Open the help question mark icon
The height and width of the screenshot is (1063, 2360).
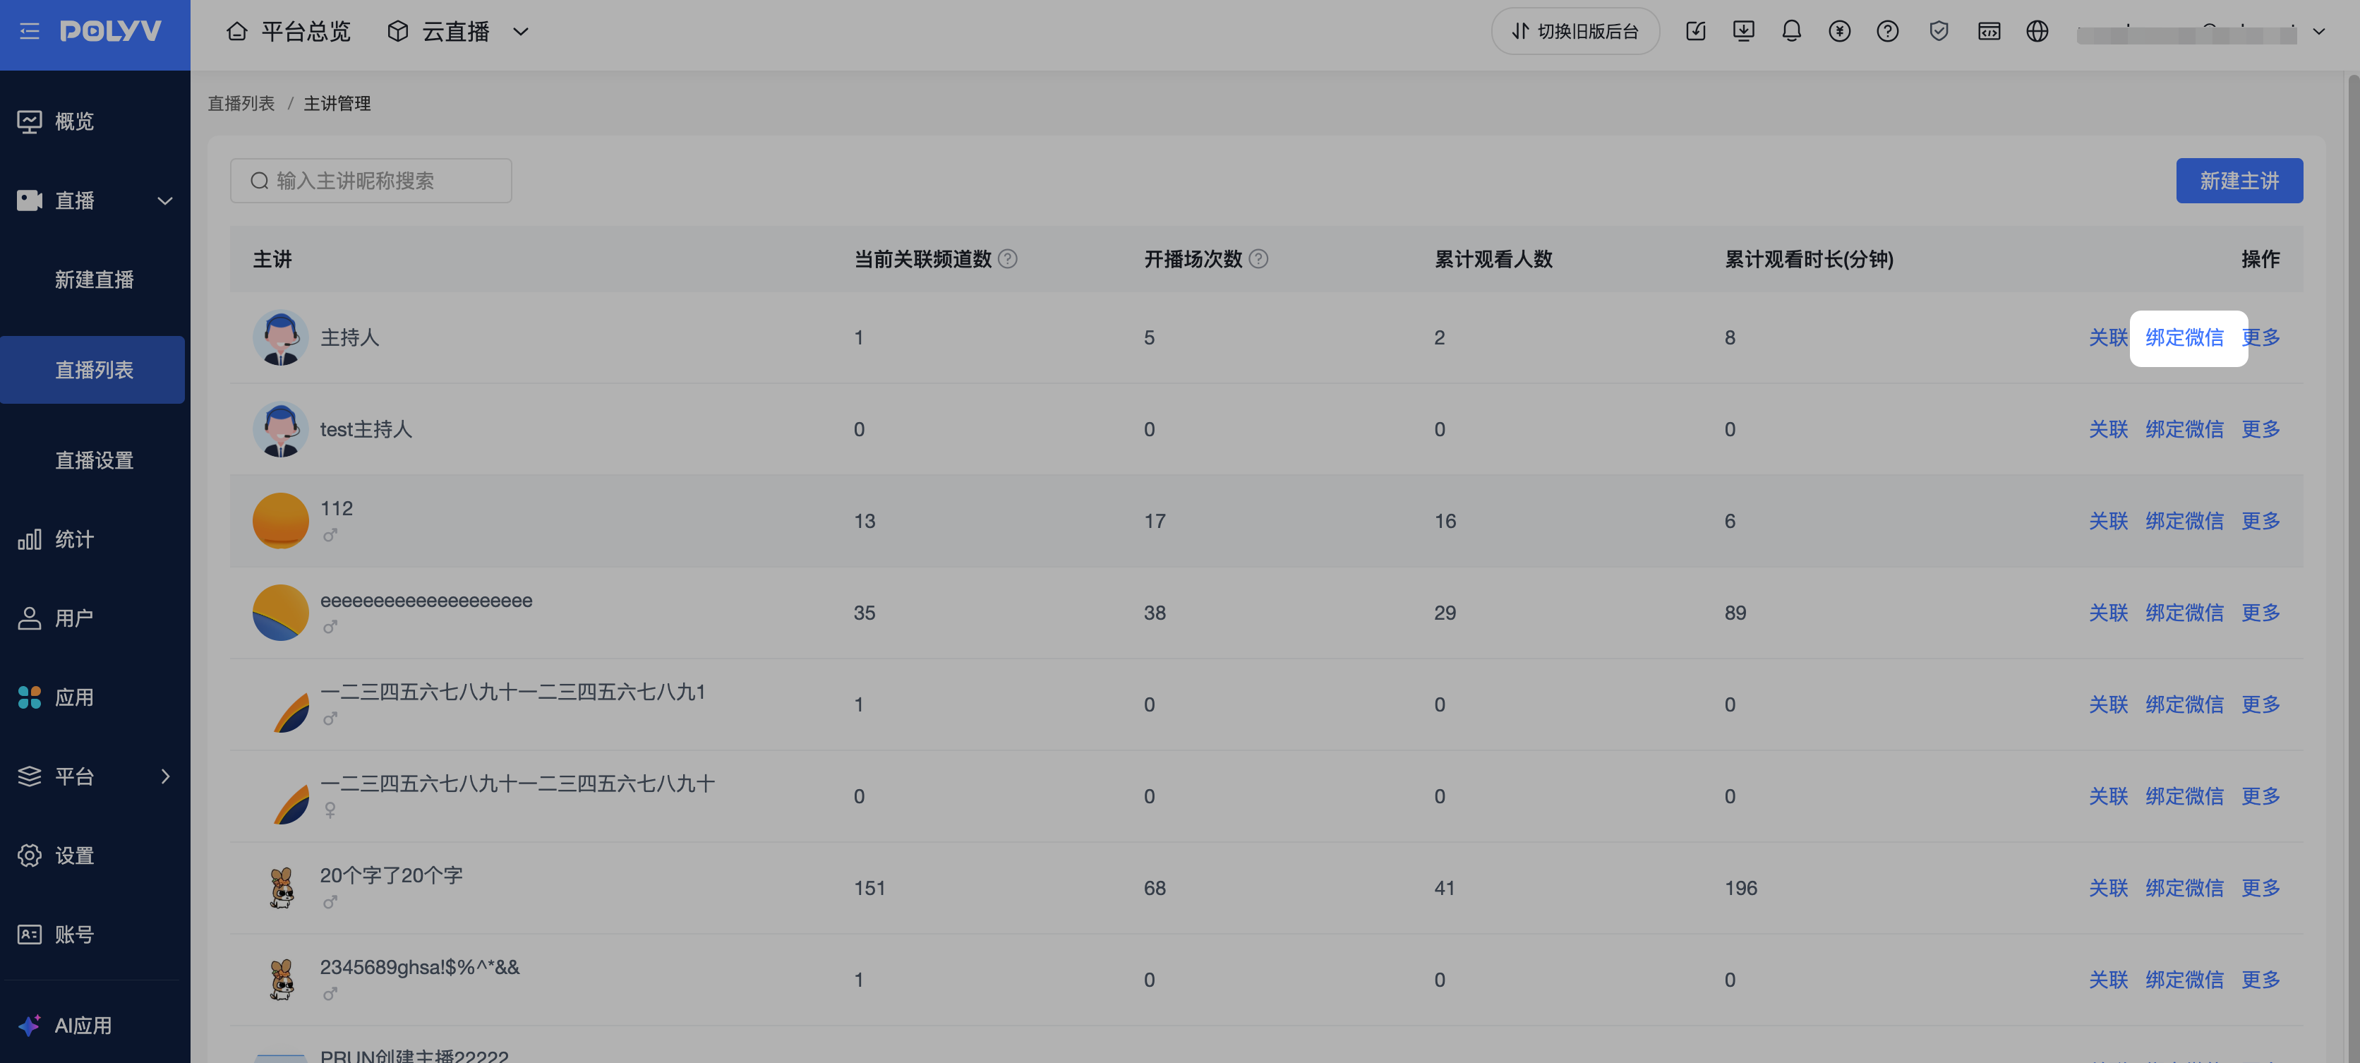pos(1887,31)
